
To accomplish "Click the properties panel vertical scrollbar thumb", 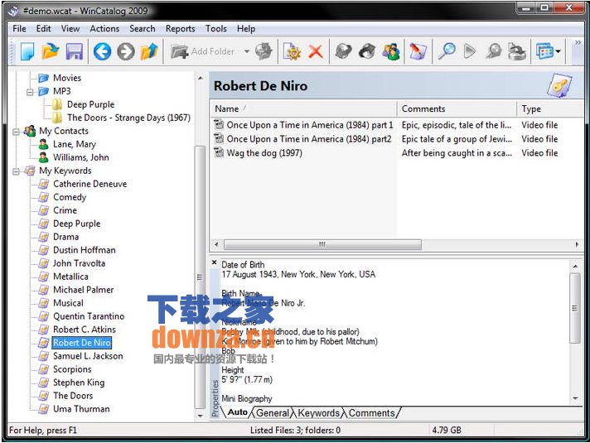I will click(x=575, y=308).
